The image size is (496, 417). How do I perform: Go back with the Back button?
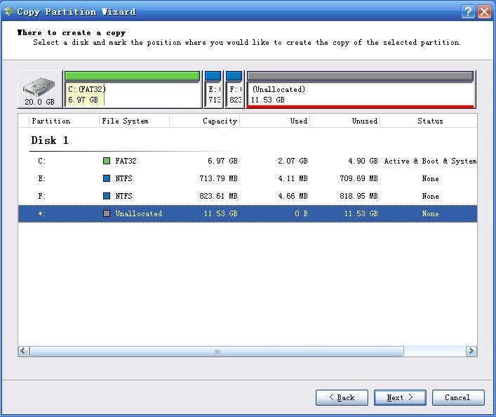(342, 397)
